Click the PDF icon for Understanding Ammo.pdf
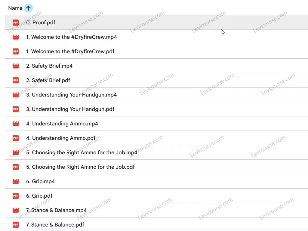 click(x=16, y=138)
